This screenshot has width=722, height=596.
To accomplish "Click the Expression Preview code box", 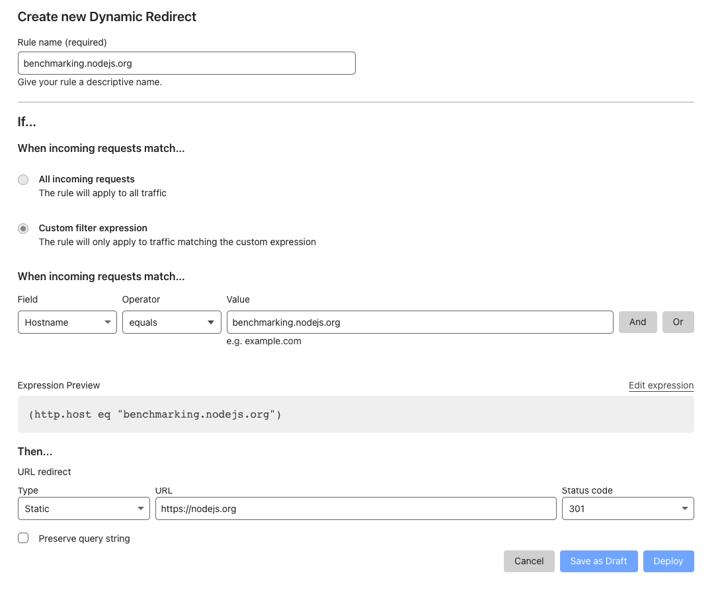I will point(356,414).
